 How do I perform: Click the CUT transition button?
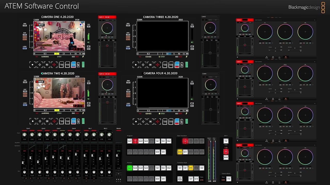click(191, 179)
